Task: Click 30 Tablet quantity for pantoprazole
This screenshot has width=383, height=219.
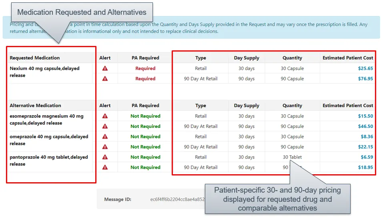Action: [292, 157]
